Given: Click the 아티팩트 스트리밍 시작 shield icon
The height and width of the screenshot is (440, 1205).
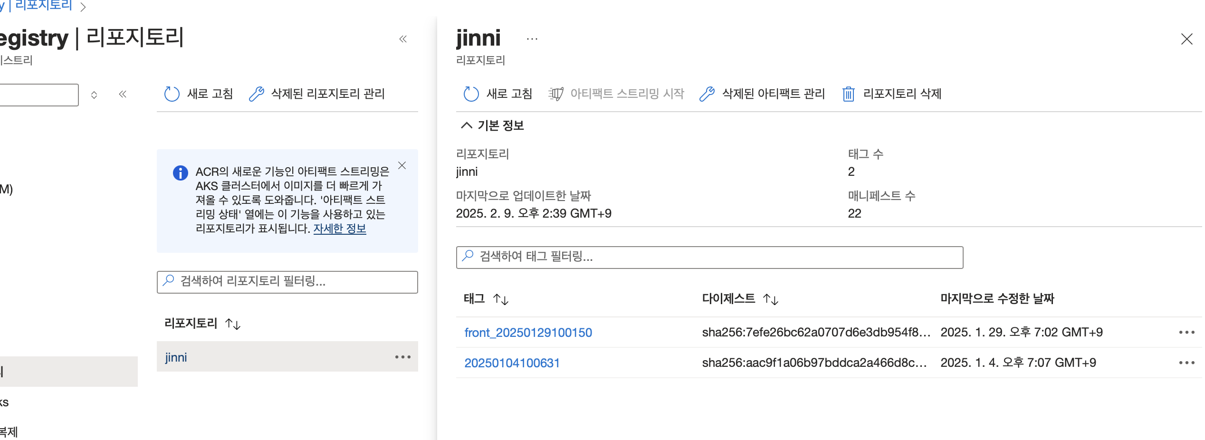Looking at the screenshot, I should pyautogui.click(x=556, y=94).
